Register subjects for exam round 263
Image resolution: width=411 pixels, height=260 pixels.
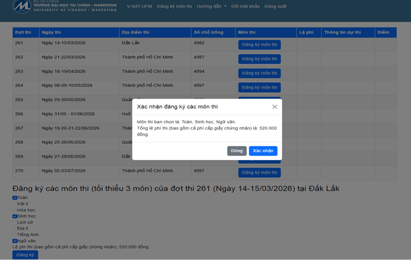(259, 73)
